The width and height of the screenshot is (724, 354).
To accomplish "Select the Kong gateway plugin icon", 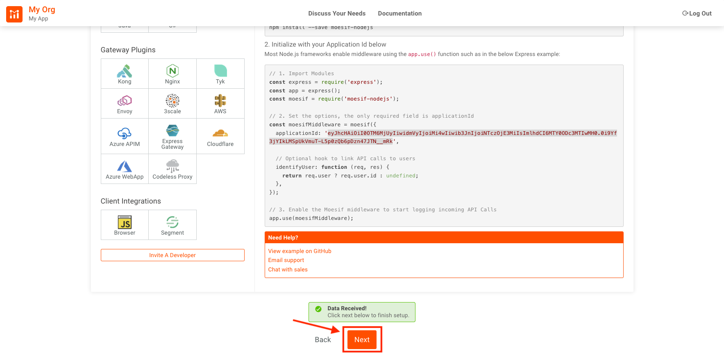I will click(x=125, y=74).
